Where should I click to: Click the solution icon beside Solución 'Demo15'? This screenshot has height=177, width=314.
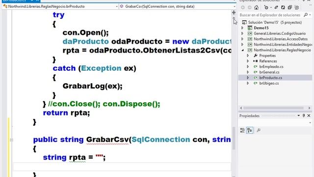tap(244, 22)
